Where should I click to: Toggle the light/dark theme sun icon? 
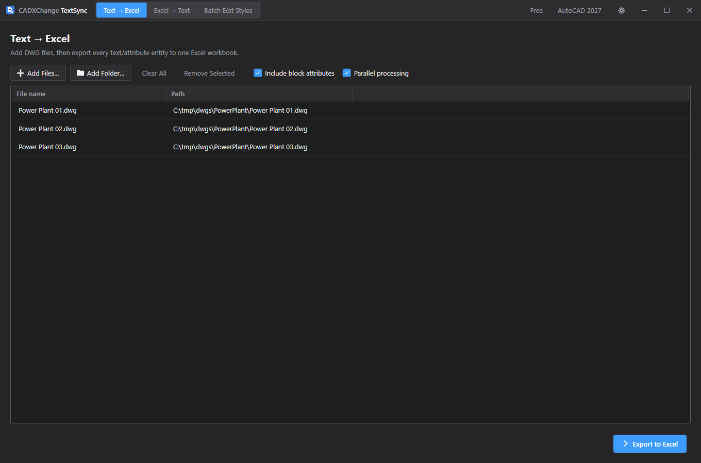[622, 10]
